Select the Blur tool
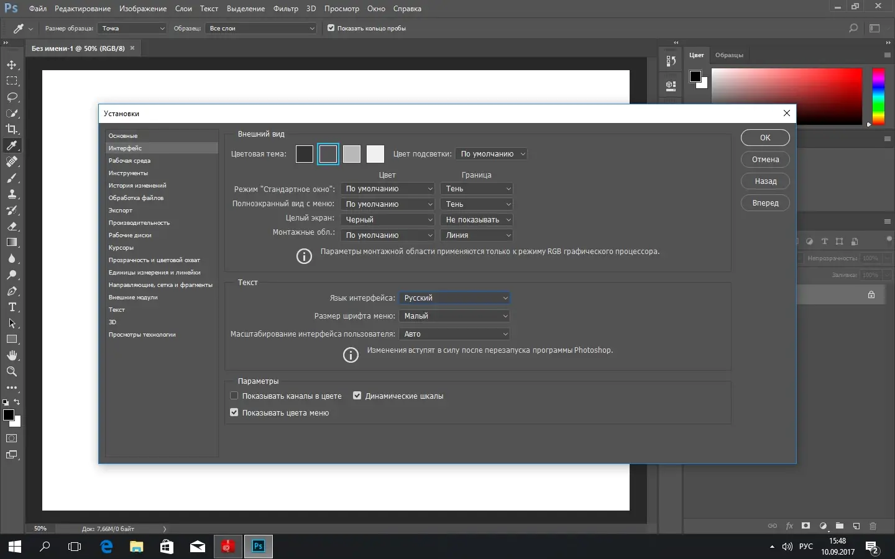Viewport: 895px width, 559px height. pos(12,258)
